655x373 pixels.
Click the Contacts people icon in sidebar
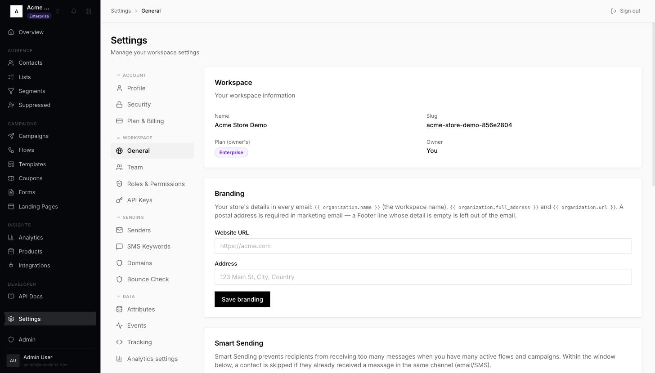[11, 63]
